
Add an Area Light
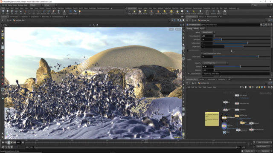[145, 12]
